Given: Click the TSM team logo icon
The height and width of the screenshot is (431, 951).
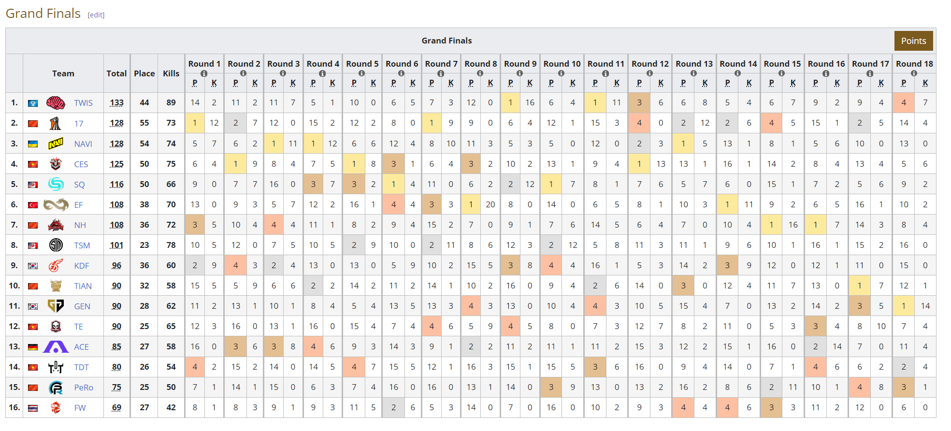Looking at the screenshot, I should (56, 245).
